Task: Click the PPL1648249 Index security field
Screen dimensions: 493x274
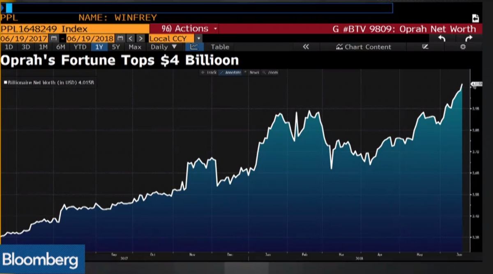Action: [74, 29]
